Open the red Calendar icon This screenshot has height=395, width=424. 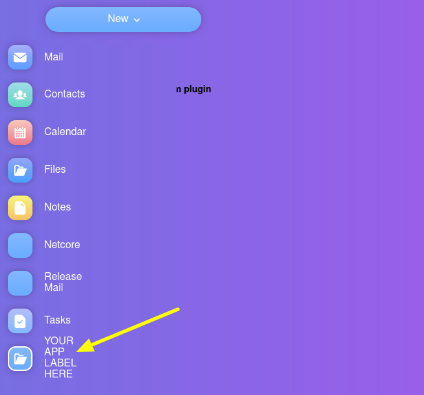[20, 133]
